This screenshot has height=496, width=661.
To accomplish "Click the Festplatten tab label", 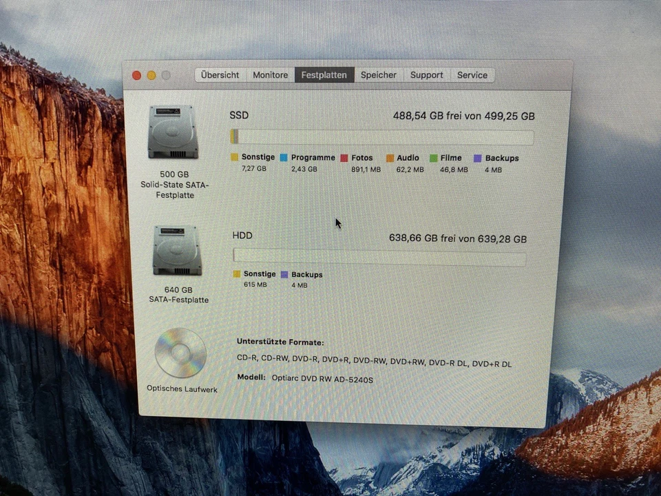I will pyautogui.click(x=324, y=75).
